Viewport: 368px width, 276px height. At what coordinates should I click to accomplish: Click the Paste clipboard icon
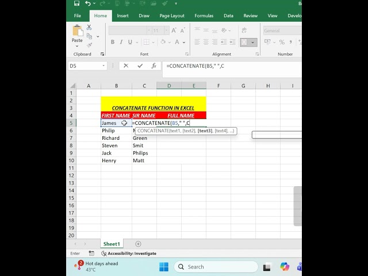(x=78, y=30)
